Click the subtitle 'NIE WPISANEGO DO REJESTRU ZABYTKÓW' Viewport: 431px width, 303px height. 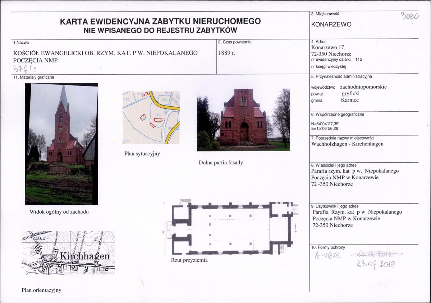pos(160,30)
